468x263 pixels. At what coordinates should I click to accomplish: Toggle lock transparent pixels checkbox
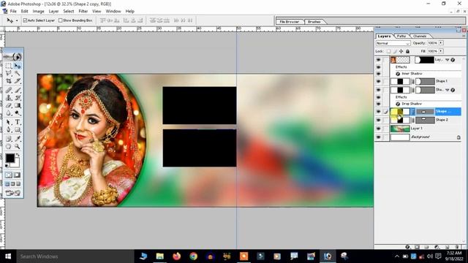tap(388, 51)
